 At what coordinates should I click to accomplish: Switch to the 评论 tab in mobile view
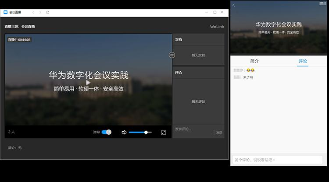[303, 61]
